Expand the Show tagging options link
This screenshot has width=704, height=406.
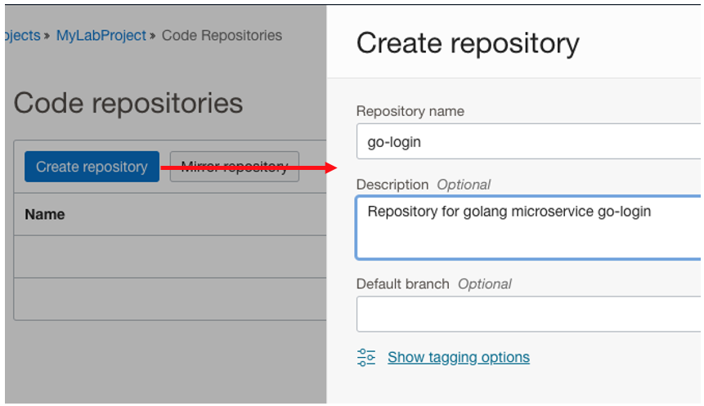tap(458, 357)
